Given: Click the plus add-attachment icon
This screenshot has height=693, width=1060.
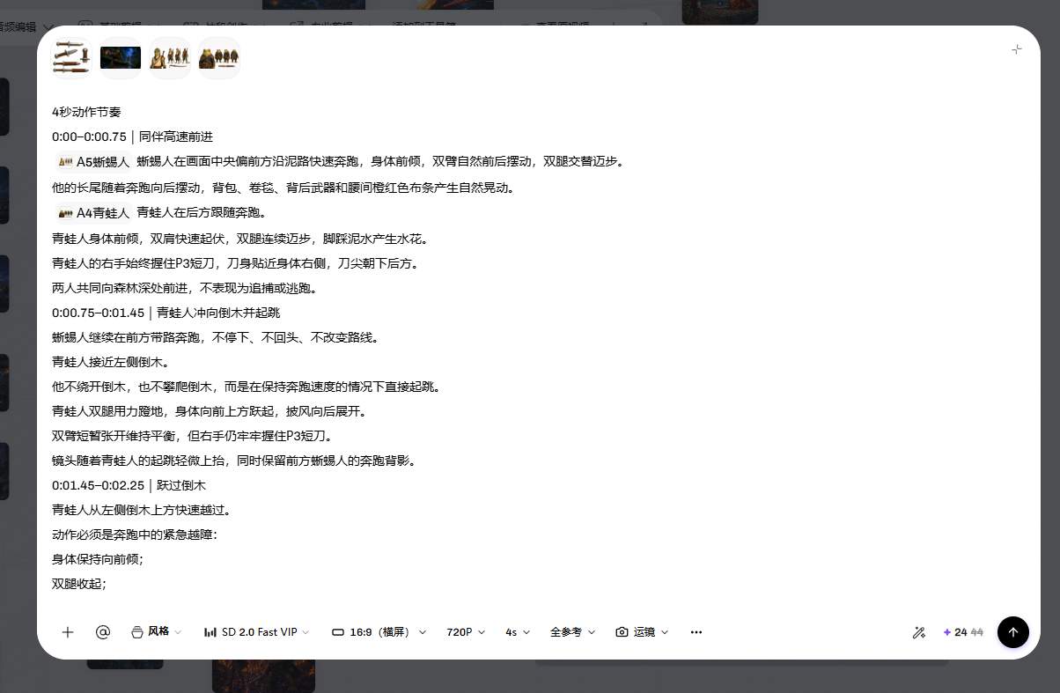Looking at the screenshot, I should [68, 632].
